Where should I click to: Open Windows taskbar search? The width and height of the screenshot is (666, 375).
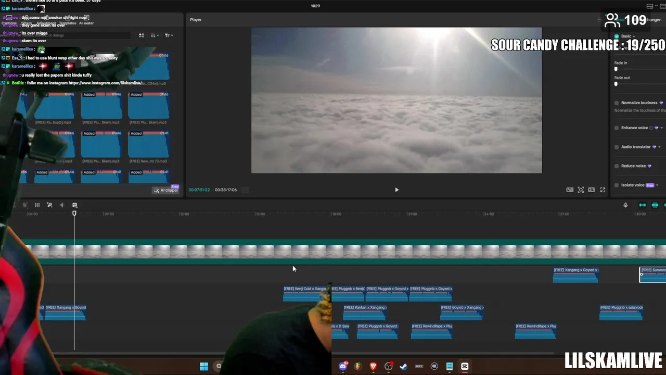coord(219,366)
